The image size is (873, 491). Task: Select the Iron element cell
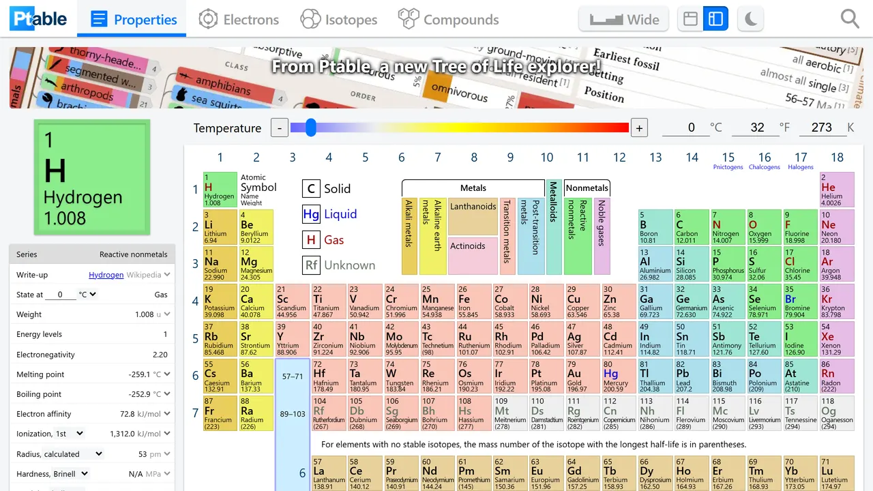click(x=473, y=301)
